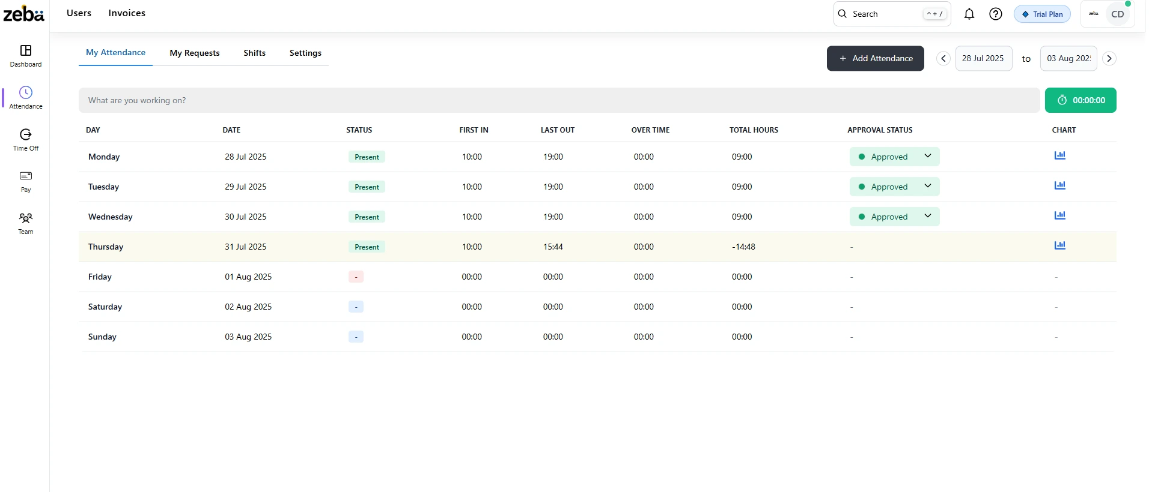Viewport: 1149px width, 492px height.
Task: View chart for Wednesday 30 Jul 2025
Action: click(1060, 215)
